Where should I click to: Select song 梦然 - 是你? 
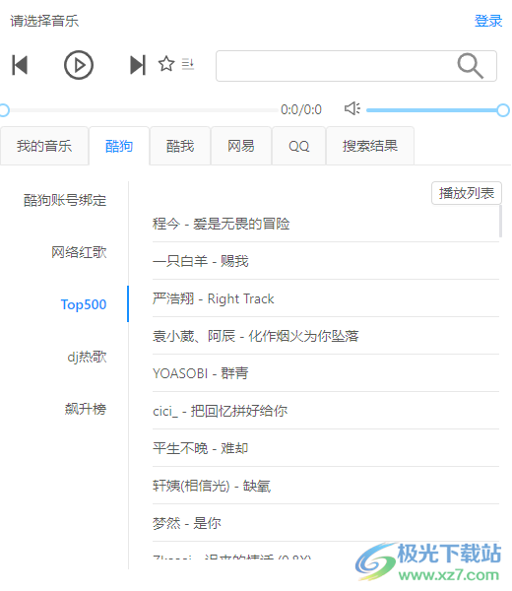(x=326, y=523)
